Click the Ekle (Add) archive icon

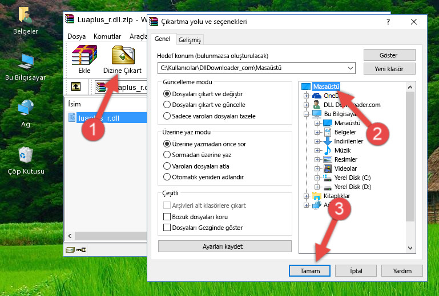pos(84,55)
